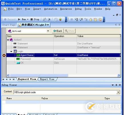Viewport: 124px width, 115px height.
Task: Open the Resources menu
Action: pos(66,9)
